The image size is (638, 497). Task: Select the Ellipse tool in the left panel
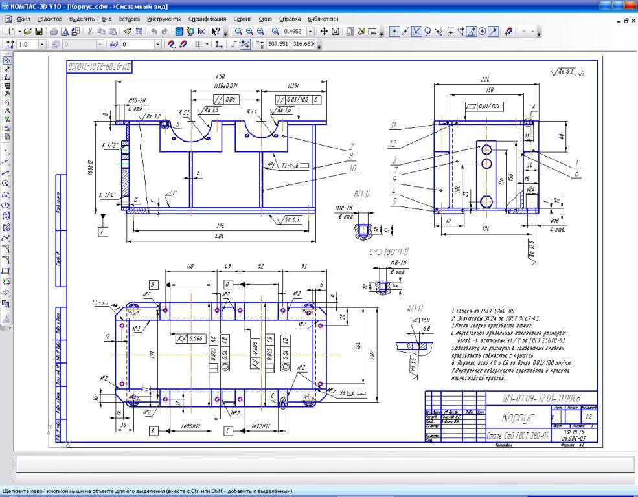(x=6, y=206)
